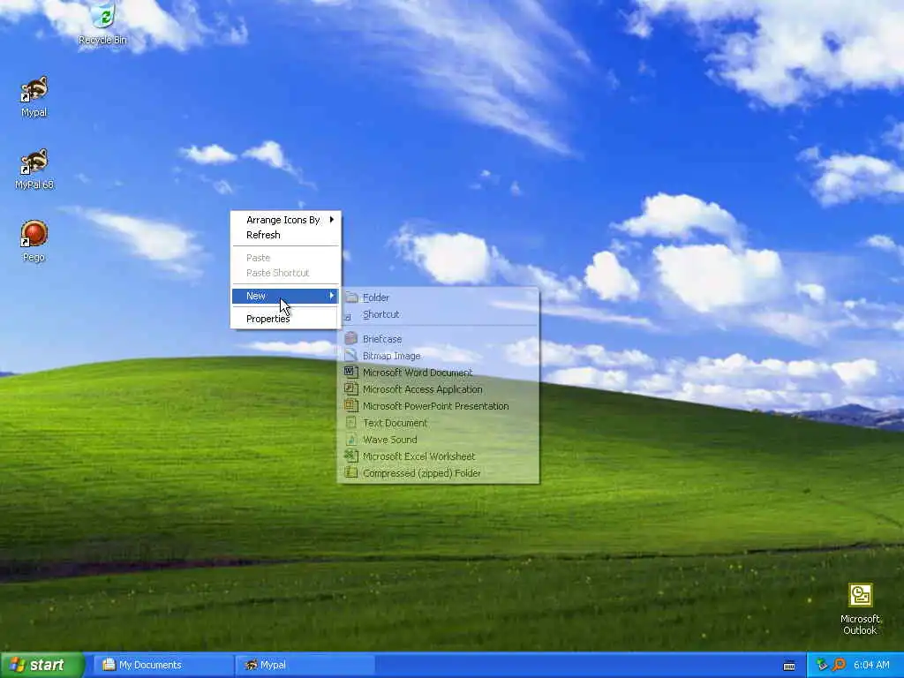This screenshot has height=678, width=904.
Task: Create a new Compressed (zipped) Folder
Action: (439, 473)
